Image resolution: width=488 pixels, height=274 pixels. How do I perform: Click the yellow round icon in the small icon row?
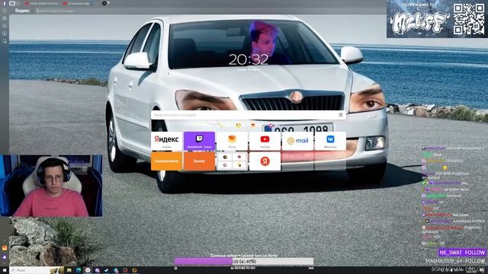pyautogui.click(x=238, y=125)
